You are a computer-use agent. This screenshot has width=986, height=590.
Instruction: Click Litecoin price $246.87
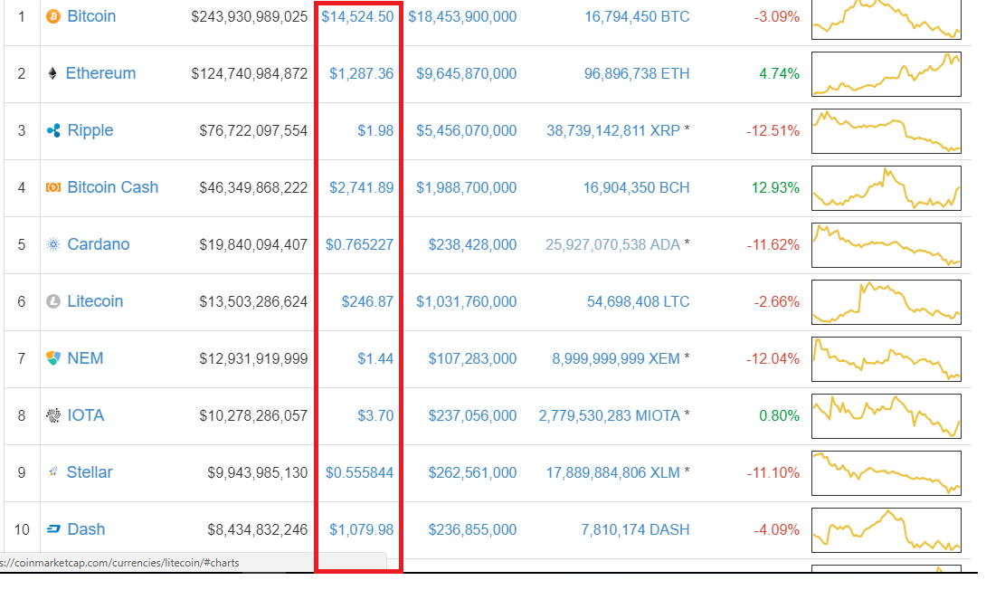[367, 302]
